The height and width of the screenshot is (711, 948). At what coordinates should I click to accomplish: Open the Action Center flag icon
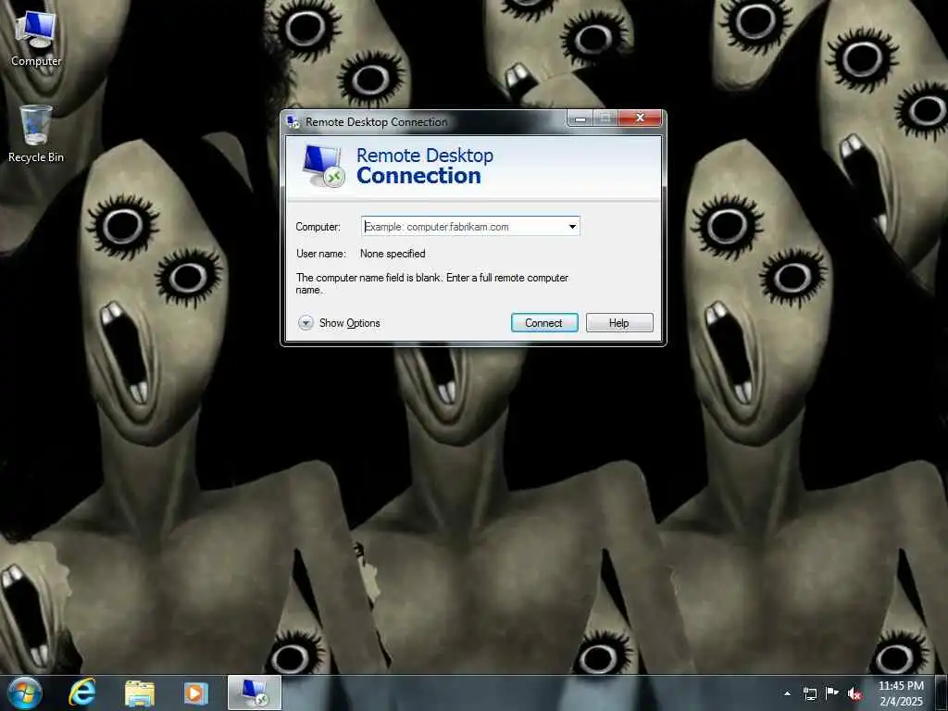pyautogui.click(x=832, y=692)
